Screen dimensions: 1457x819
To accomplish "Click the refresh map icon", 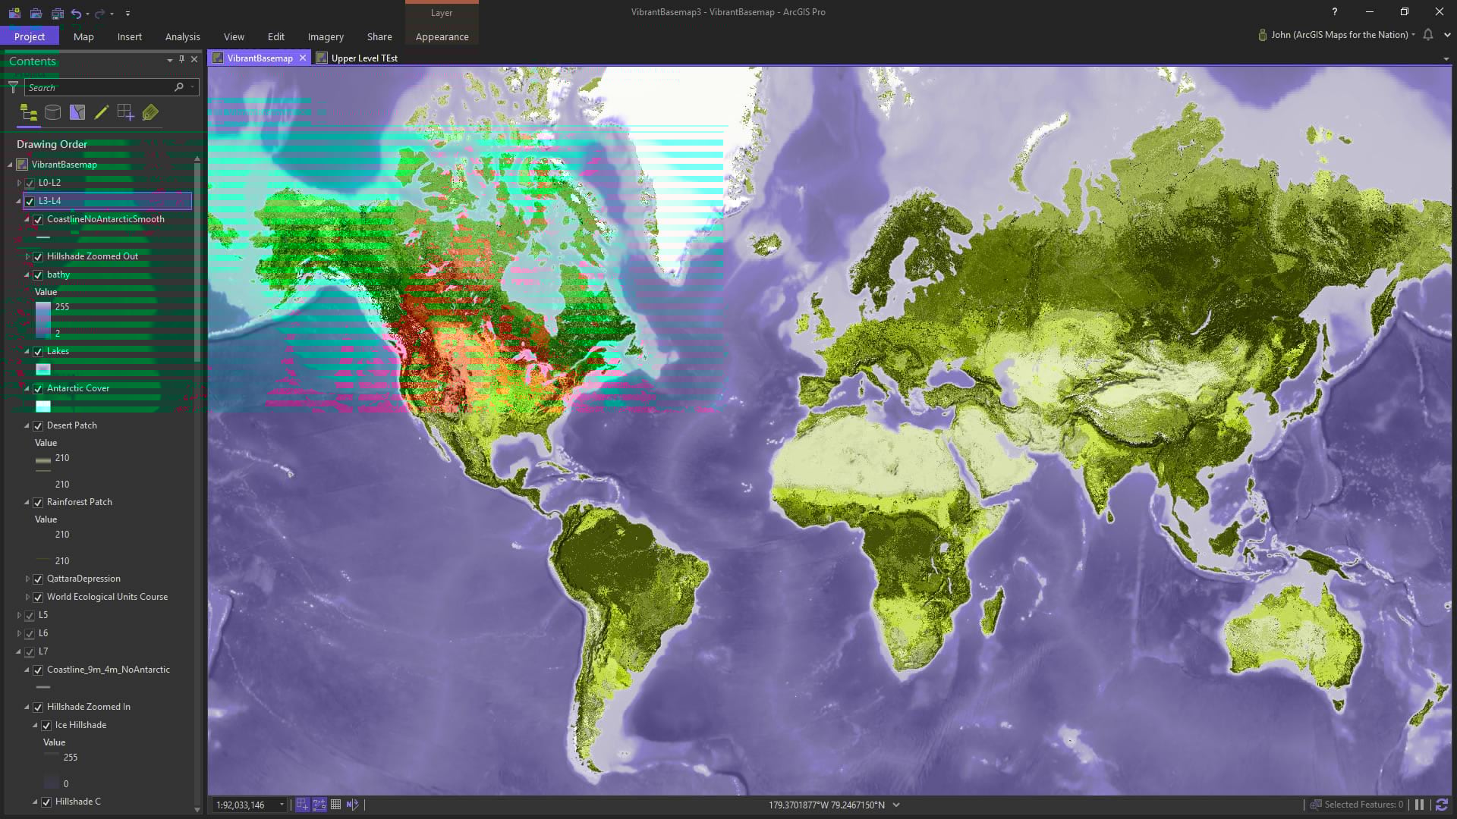I will 1441,805.
